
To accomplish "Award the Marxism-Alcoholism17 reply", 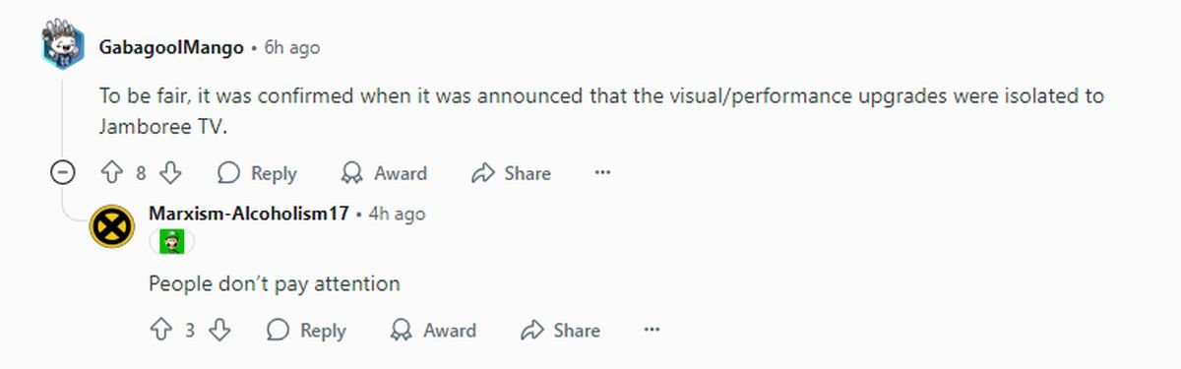I will pyautogui.click(x=433, y=331).
